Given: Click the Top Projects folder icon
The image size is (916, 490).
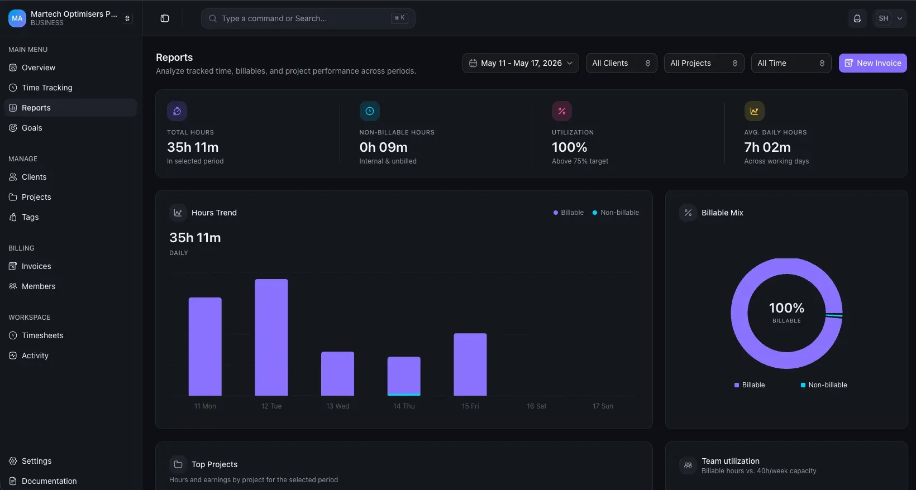Looking at the screenshot, I should point(178,464).
